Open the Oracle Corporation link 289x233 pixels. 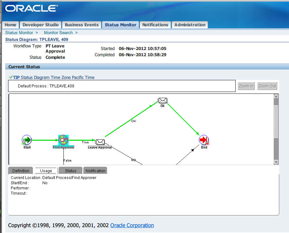tap(132, 225)
